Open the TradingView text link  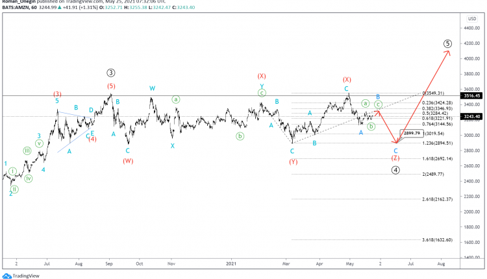click(x=26, y=276)
